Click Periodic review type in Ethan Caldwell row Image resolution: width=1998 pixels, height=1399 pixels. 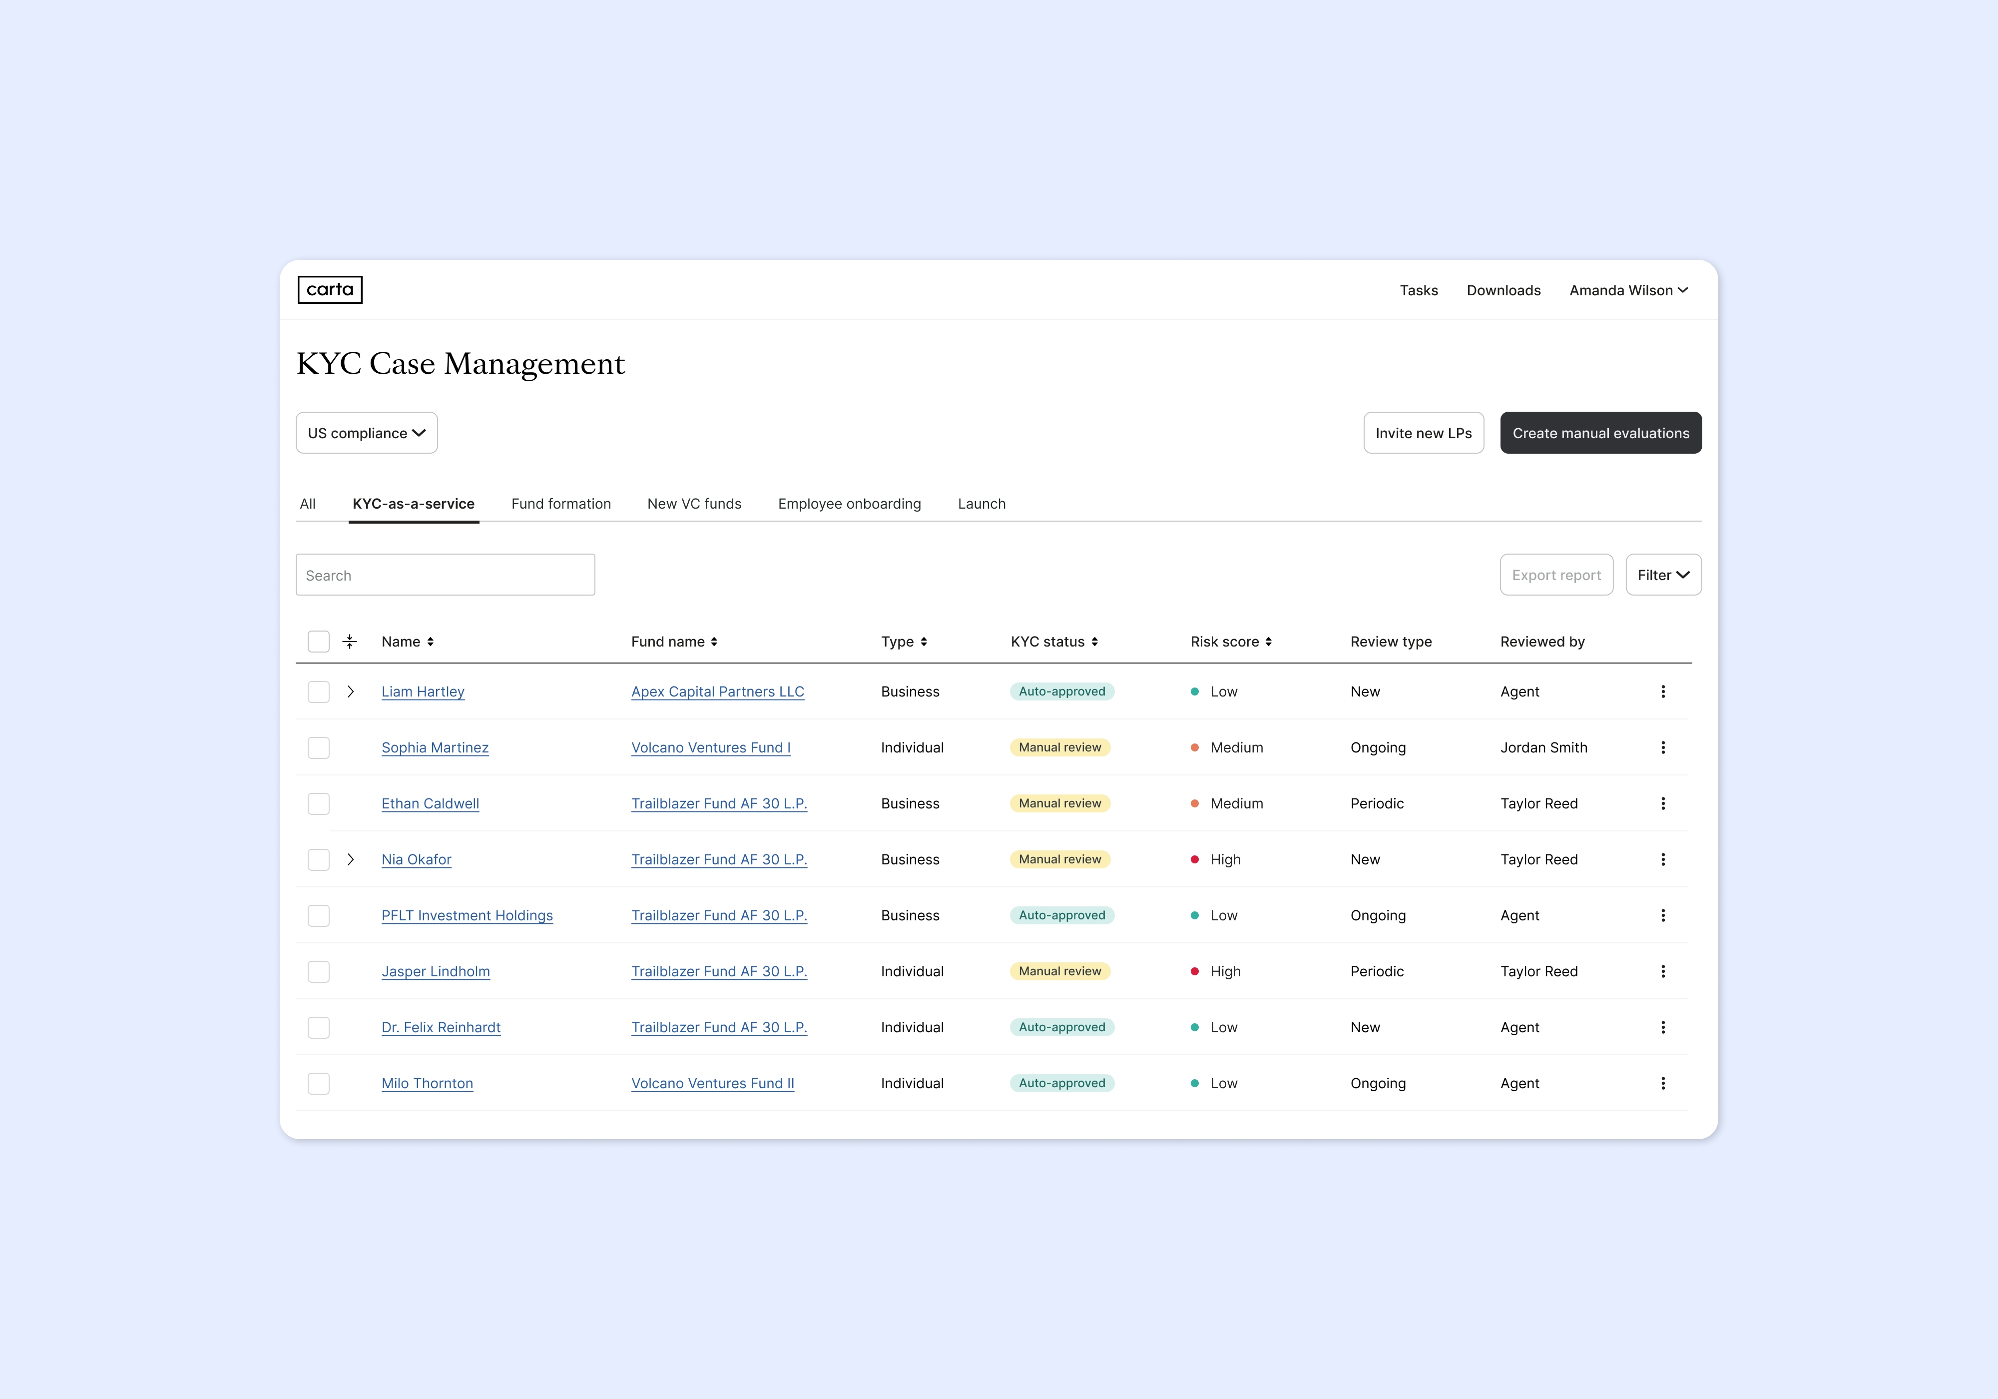coord(1377,803)
